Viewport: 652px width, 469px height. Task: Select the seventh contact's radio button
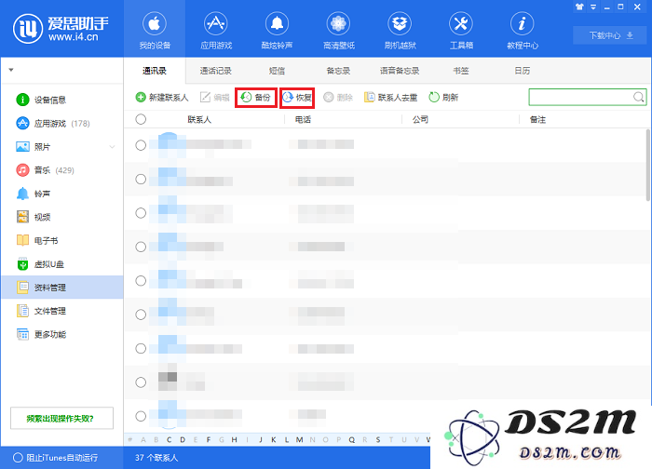[x=141, y=348]
